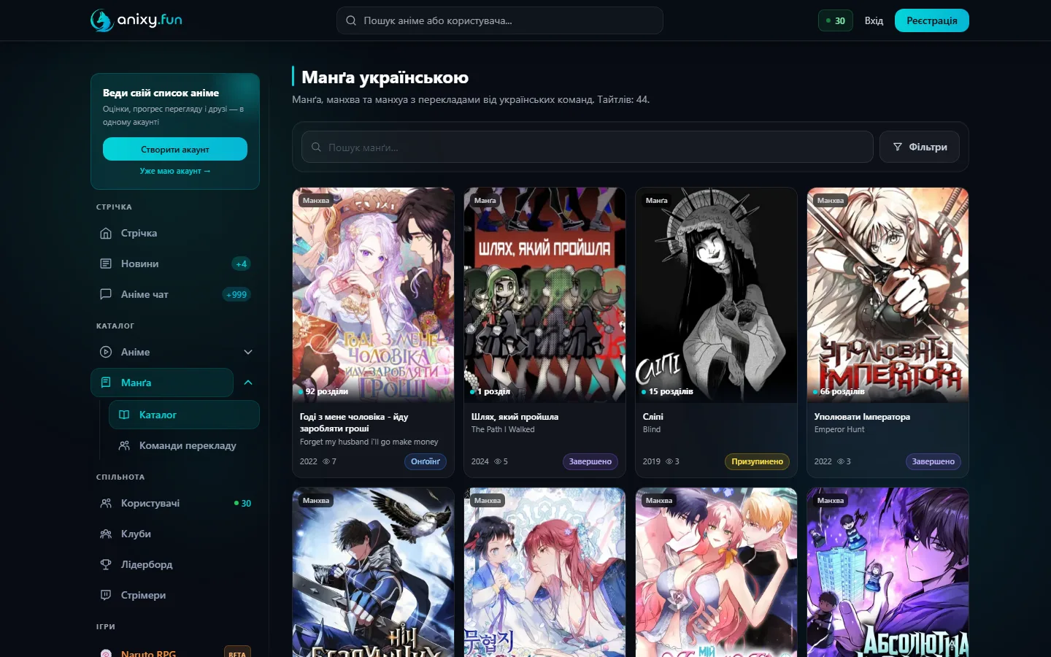Select Каталог under Манґа
This screenshot has height=657, width=1051.
(x=184, y=415)
